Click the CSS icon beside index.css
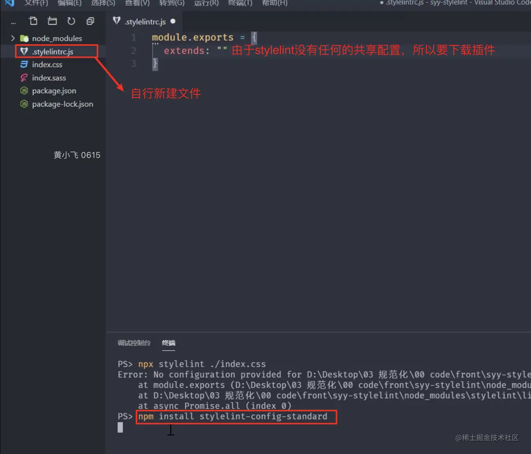 click(x=24, y=64)
